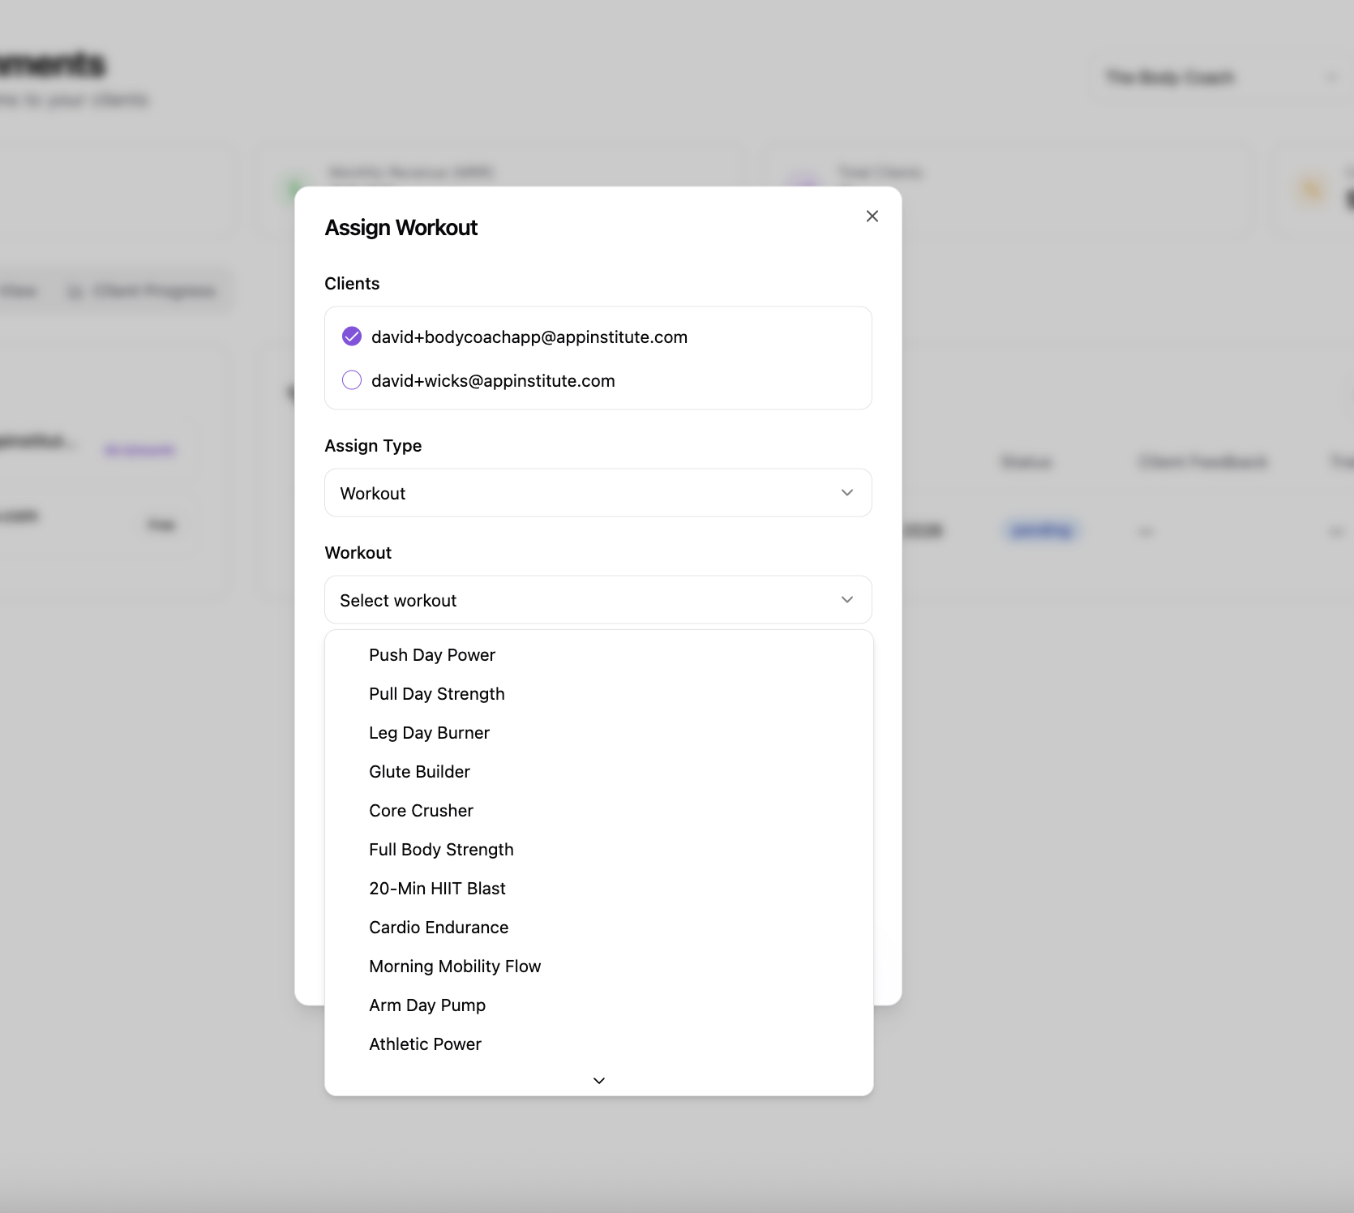Screen dimensions: 1354x1213
Task: Choose Glute Builder workout
Action: 598,772
